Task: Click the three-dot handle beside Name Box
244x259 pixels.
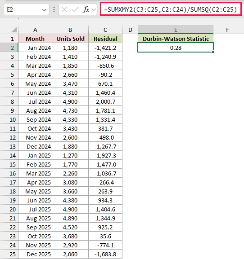Action: 54,9
